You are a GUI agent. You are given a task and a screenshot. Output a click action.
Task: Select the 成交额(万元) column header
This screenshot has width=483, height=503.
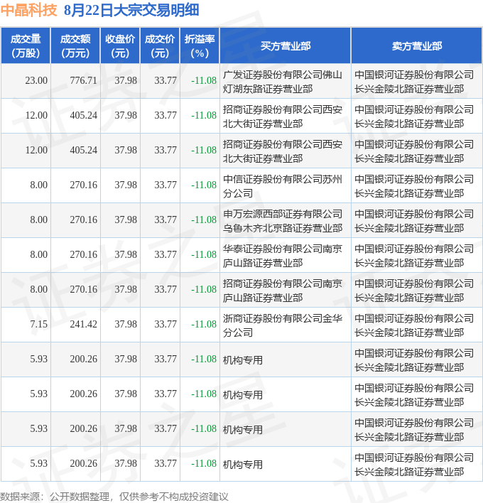75,46
